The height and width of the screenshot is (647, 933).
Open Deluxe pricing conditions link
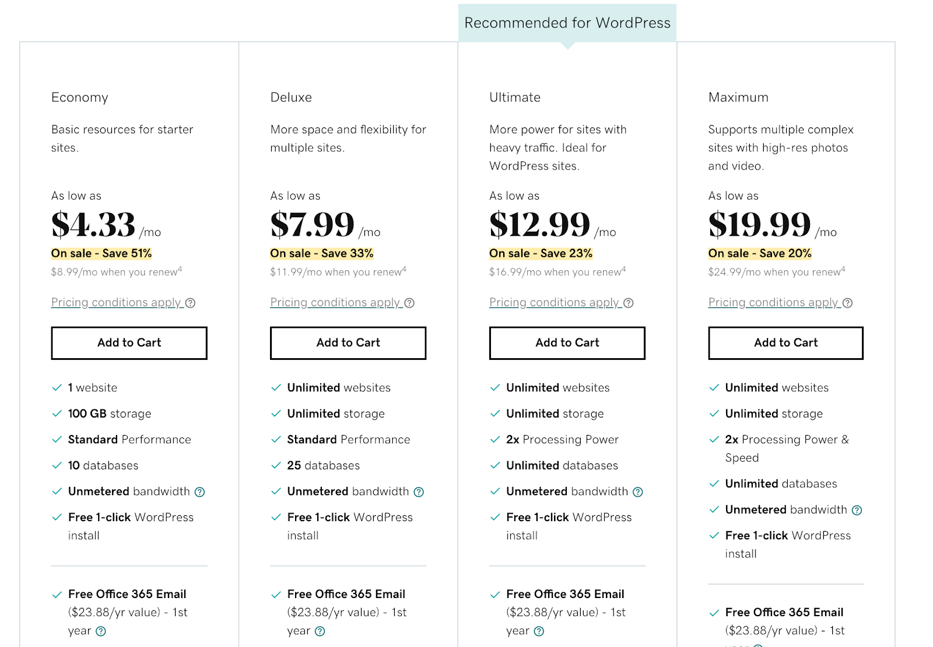pyautogui.click(x=335, y=302)
